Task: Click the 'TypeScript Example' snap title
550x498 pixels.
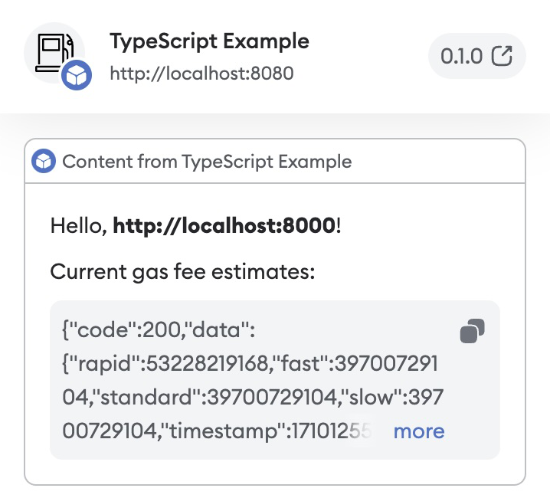Action: [209, 41]
